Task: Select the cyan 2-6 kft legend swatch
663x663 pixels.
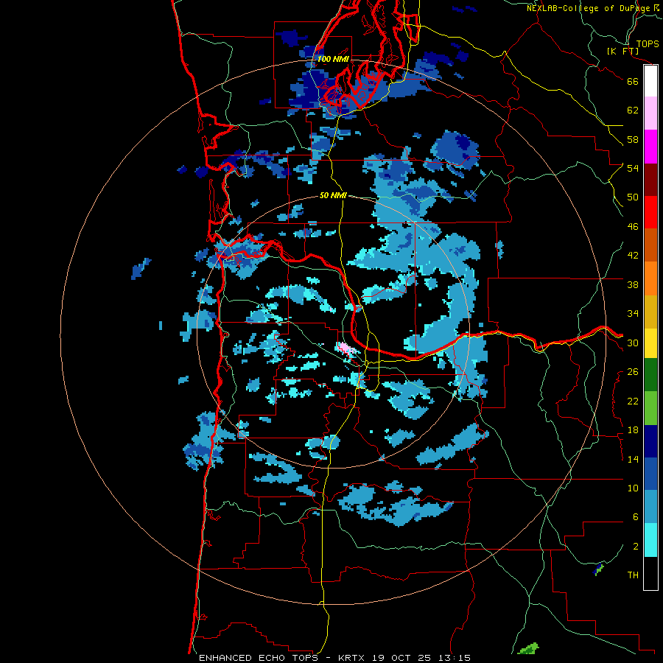Action: coord(650,540)
